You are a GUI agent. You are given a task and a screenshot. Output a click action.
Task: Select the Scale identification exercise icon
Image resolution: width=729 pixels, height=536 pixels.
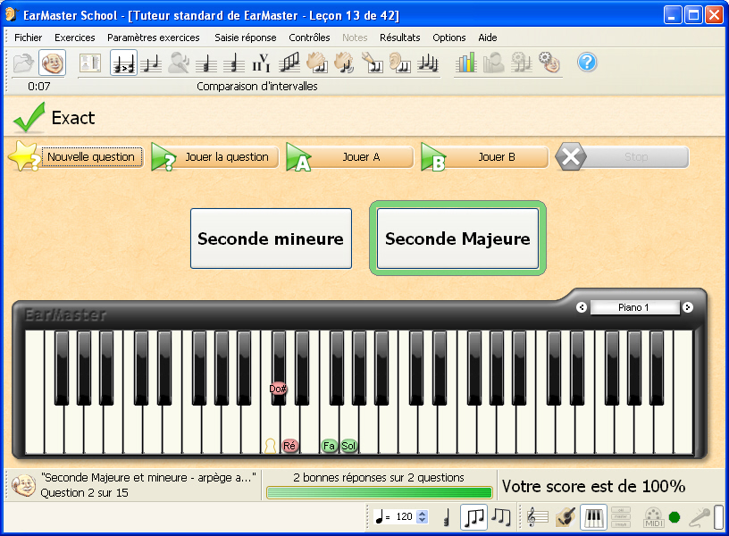(289, 63)
